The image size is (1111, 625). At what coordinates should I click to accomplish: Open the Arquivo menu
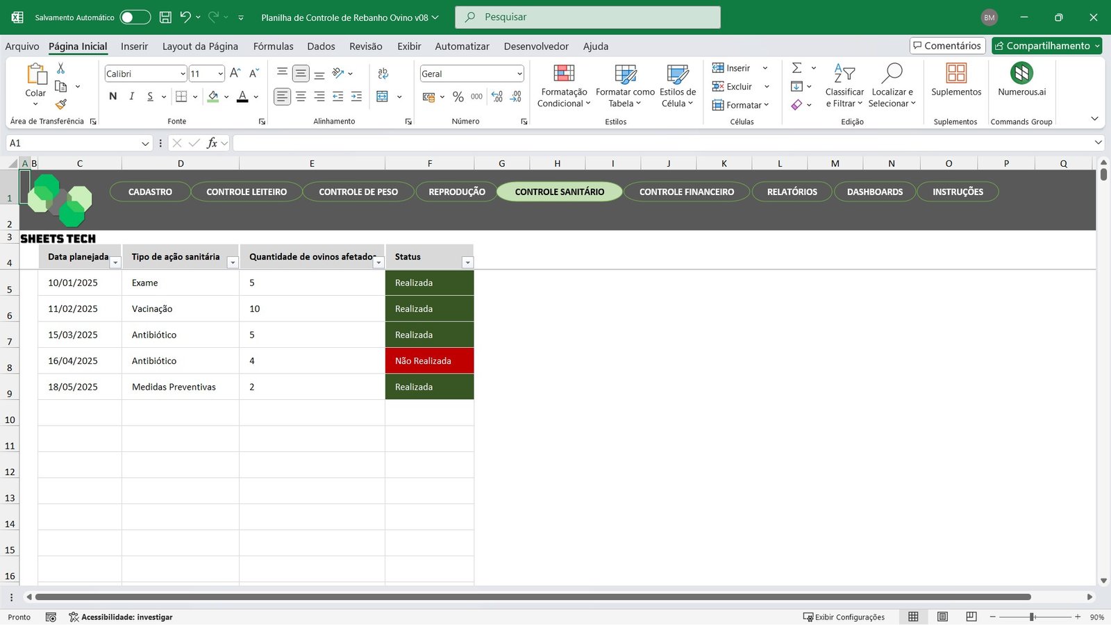[x=22, y=47]
